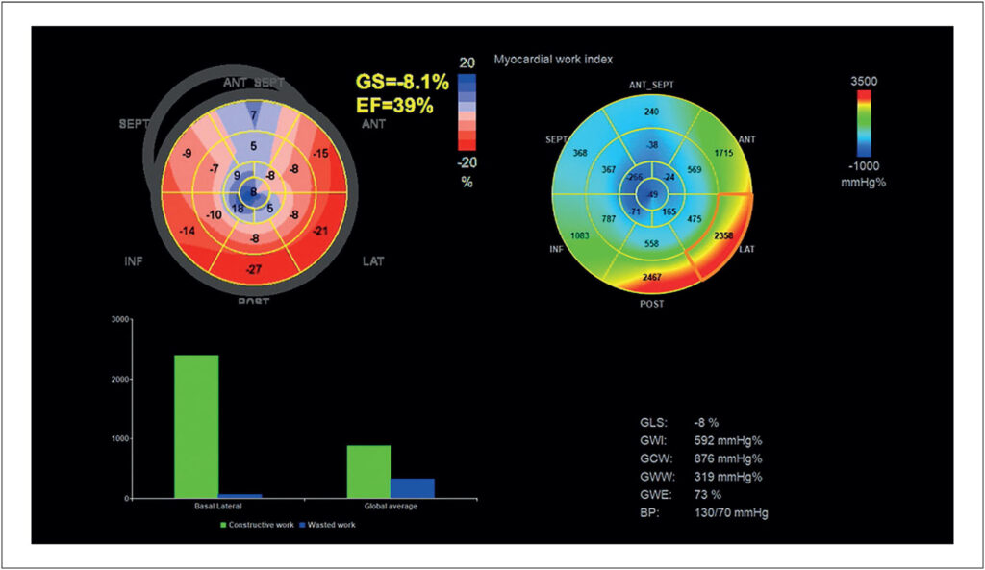
Task: Select the -49 apex center work segment
Action: 653,194
